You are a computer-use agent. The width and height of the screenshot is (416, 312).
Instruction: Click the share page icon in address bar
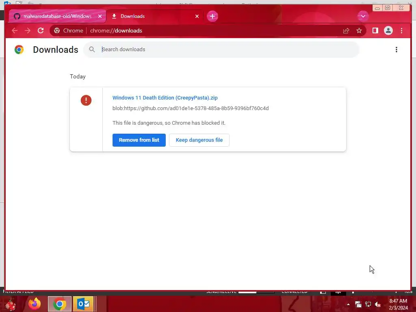346,31
